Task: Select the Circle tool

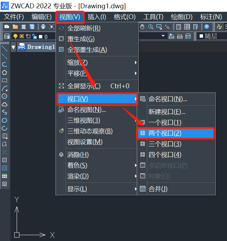Action: 5,96
